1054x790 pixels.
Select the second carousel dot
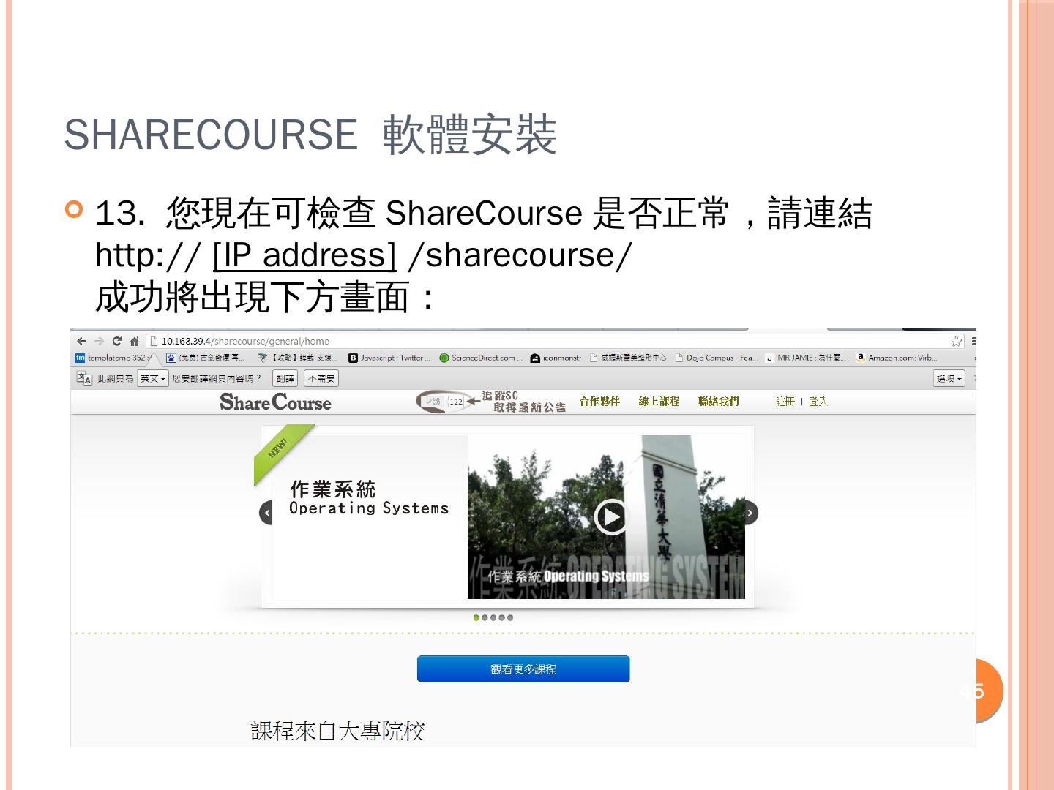(485, 617)
